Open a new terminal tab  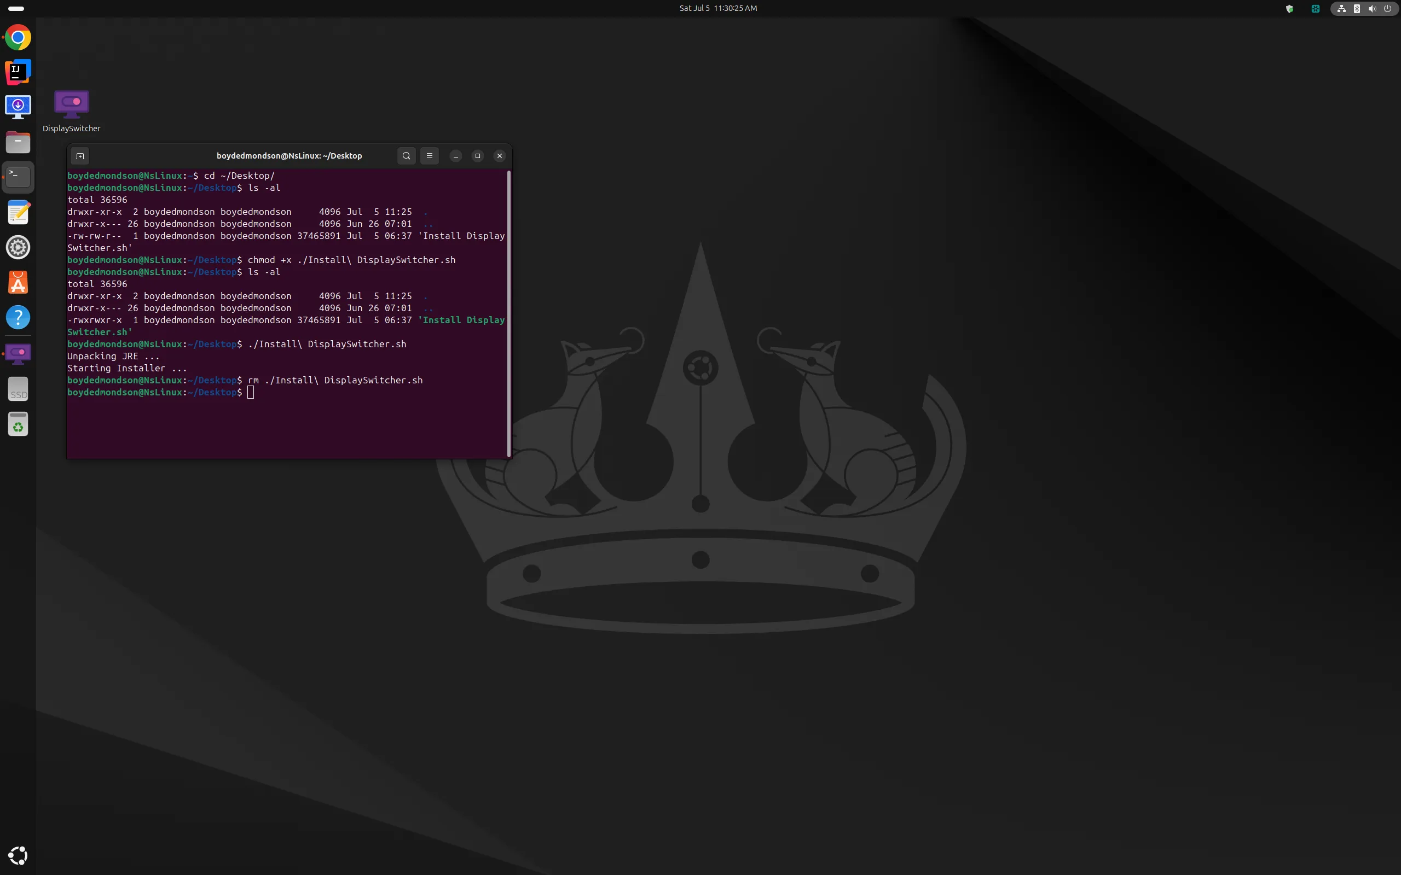[80, 156]
